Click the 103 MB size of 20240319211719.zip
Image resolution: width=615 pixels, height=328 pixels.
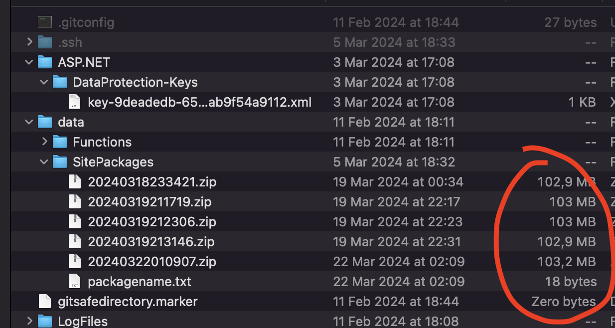click(x=573, y=202)
